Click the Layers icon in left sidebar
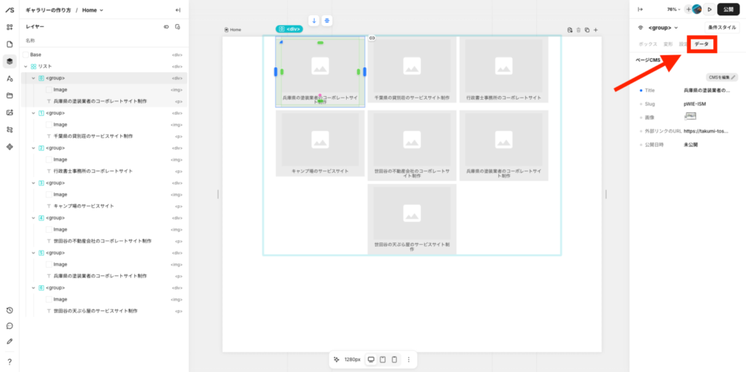The width and height of the screenshot is (746, 372). click(x=9, y=61)
